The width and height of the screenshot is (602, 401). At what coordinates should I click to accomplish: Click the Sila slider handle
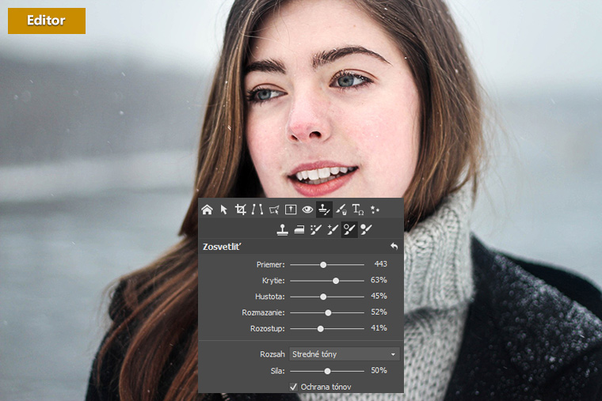(327, 371)
